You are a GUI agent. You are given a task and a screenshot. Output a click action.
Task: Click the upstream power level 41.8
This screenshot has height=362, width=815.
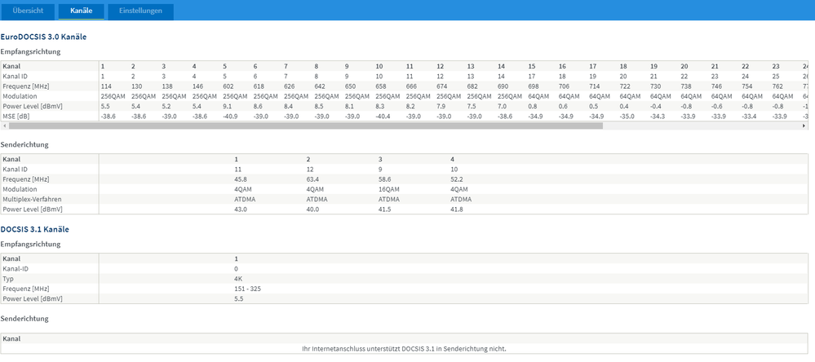tap(456, 210)
